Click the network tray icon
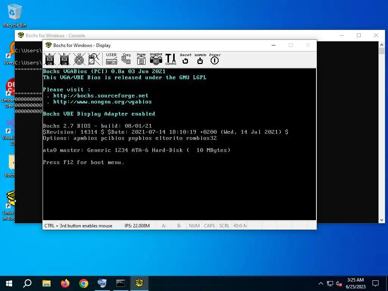Image resolution: width=388 pixels, height=291 pixels. (x=330, y=283)
